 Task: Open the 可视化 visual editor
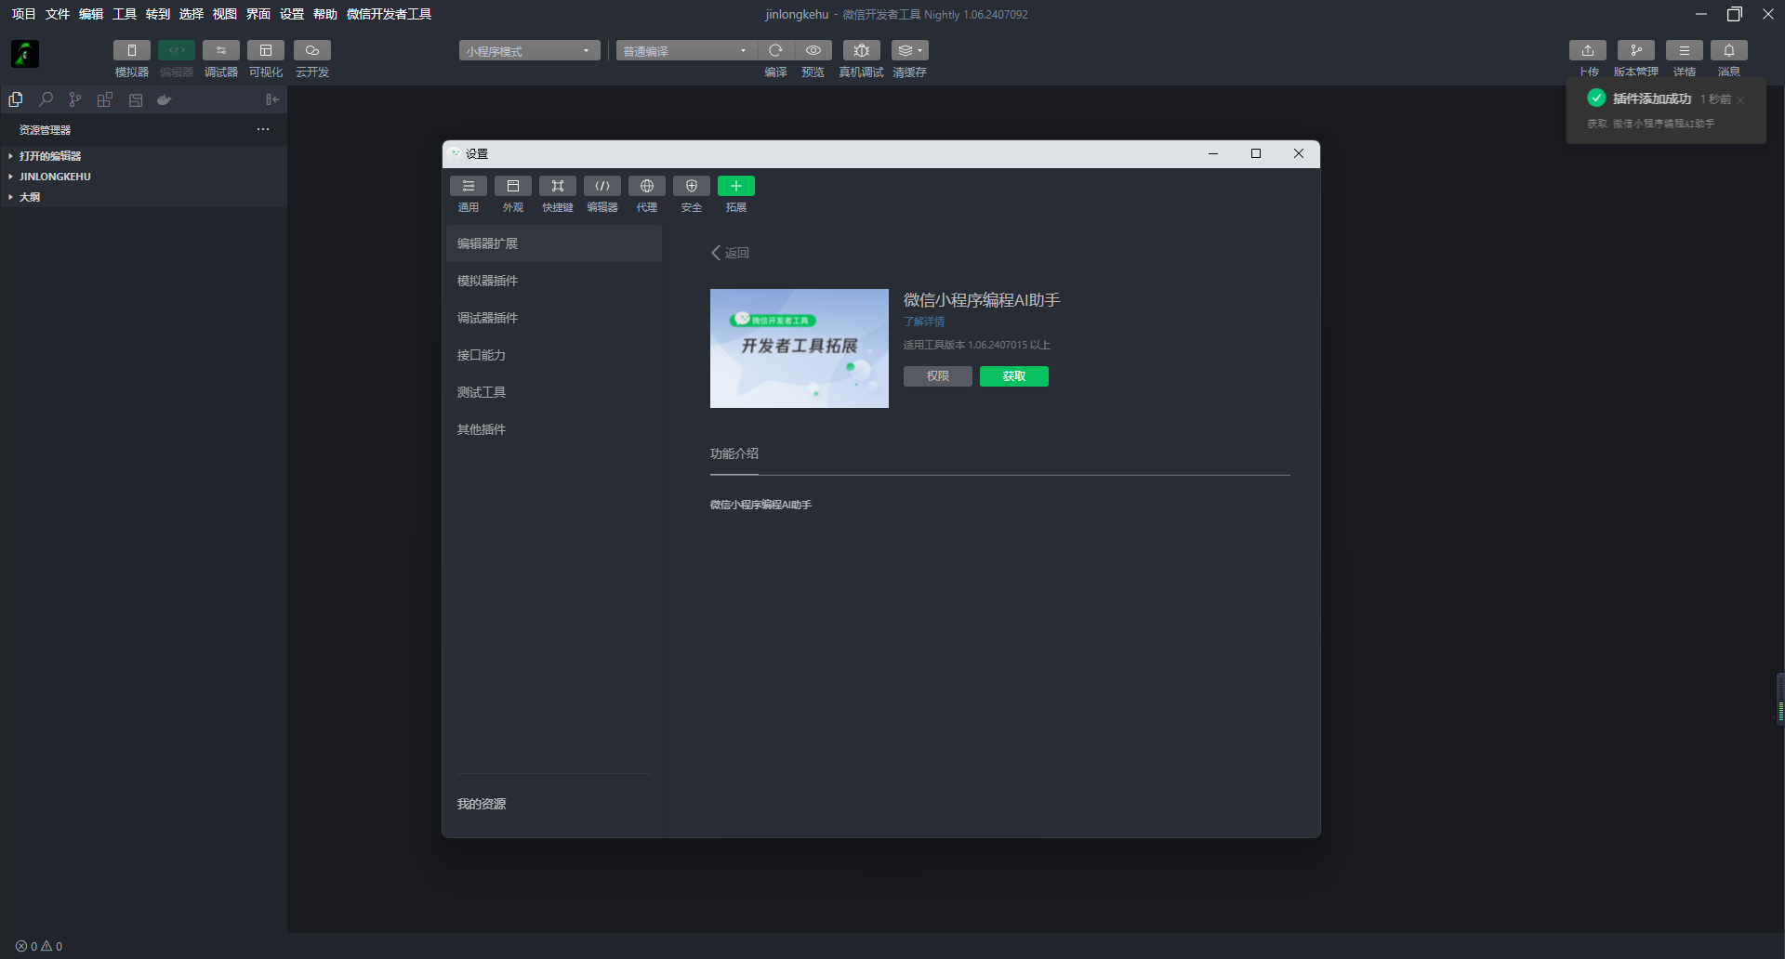[266, 51]
